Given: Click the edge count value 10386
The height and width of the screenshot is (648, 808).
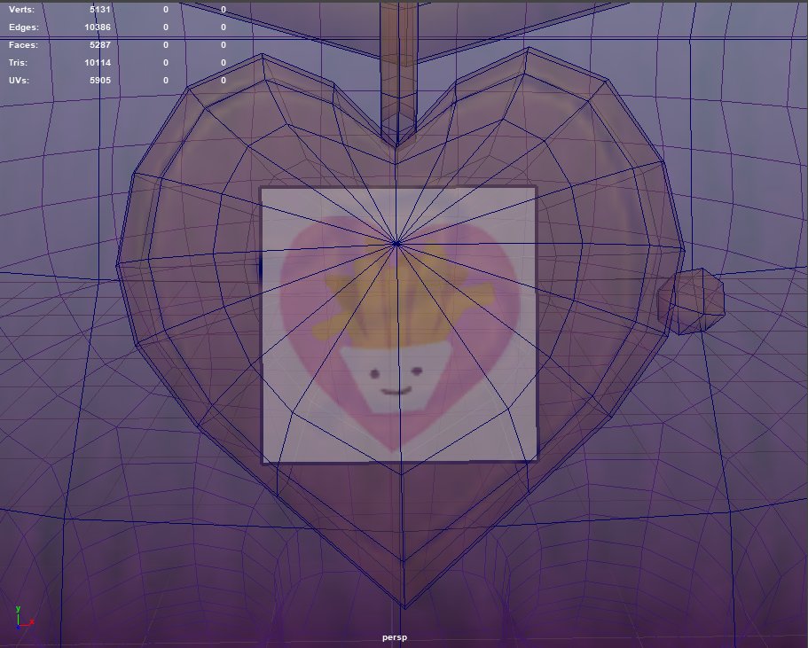Looking at the screenshot, I should click(x=98, y=27).
